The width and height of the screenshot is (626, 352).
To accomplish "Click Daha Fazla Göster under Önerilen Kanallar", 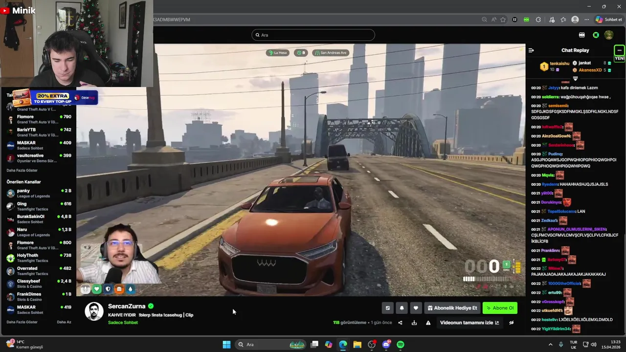I will (x=22, y=322).
